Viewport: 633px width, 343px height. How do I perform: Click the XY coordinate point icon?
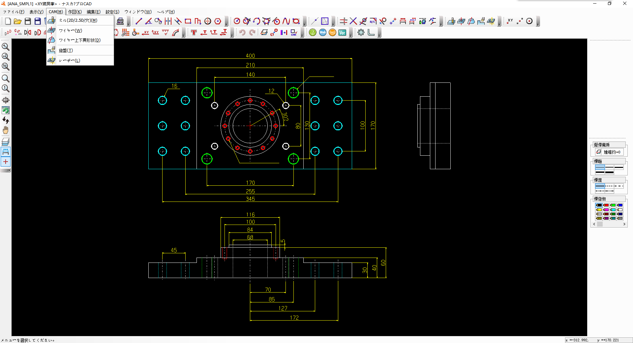[510, 21]
